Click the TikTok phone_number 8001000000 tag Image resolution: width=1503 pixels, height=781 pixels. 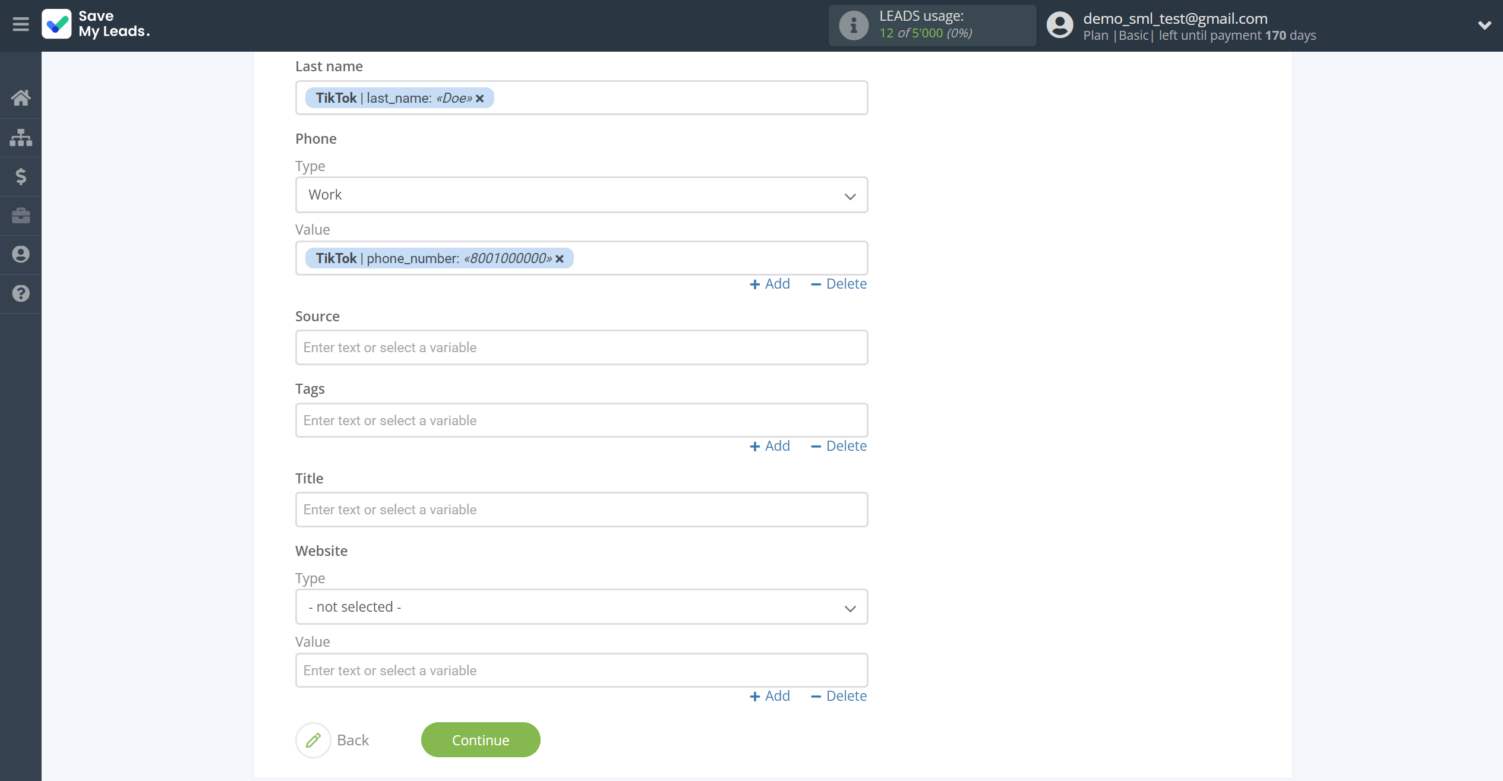tap(439, 258)
